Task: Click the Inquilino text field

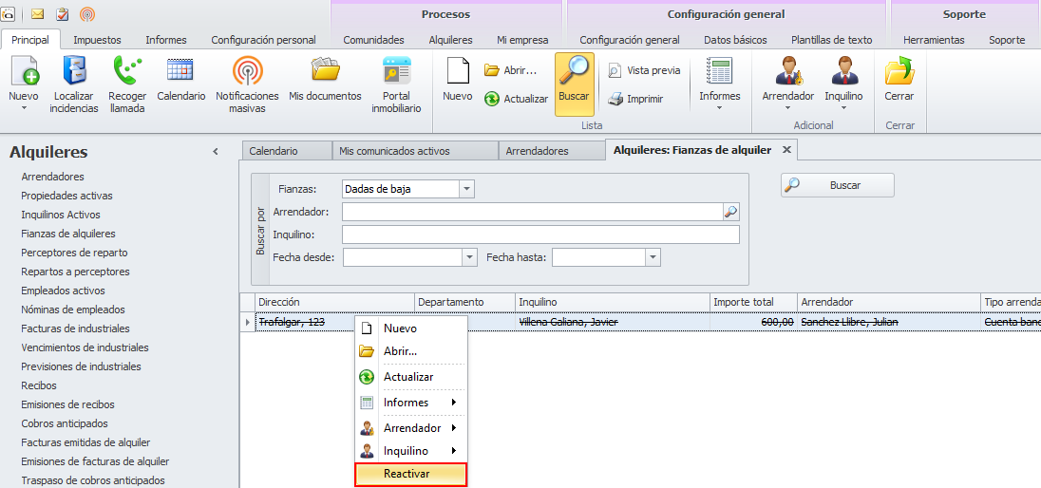Action: pyautogui.click(x=539, y=235)
